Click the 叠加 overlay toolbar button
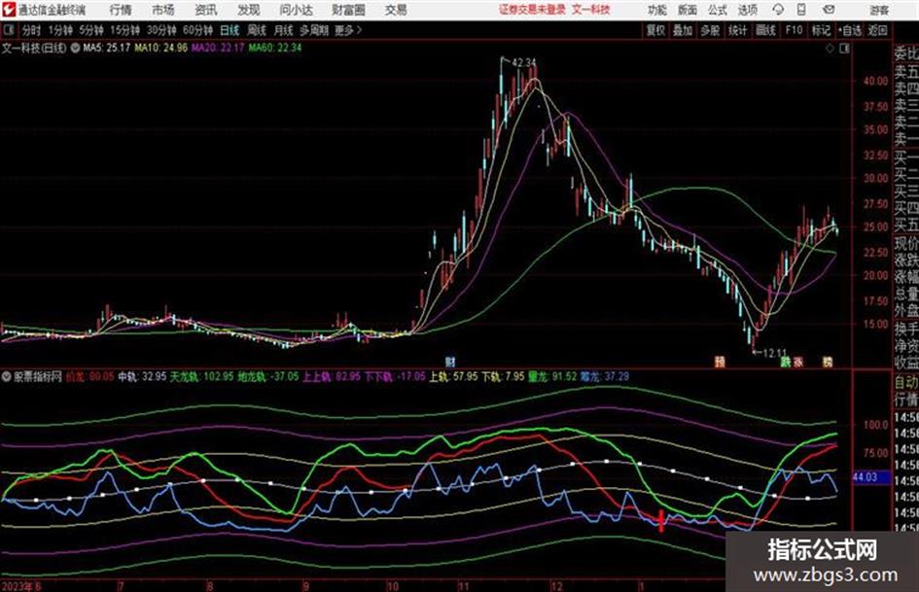Viewport: 919px width, 592px height. pyautogui.click(x=683, y=30)
